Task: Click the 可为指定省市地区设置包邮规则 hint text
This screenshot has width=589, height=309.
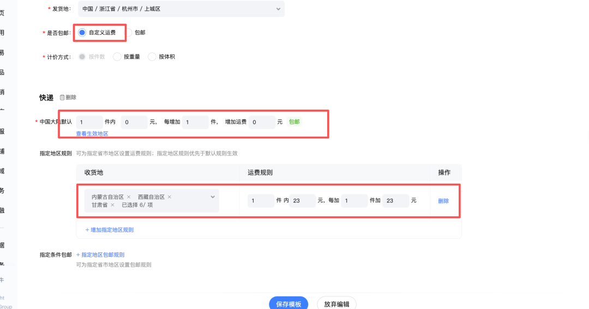Action: coord(114,265)
